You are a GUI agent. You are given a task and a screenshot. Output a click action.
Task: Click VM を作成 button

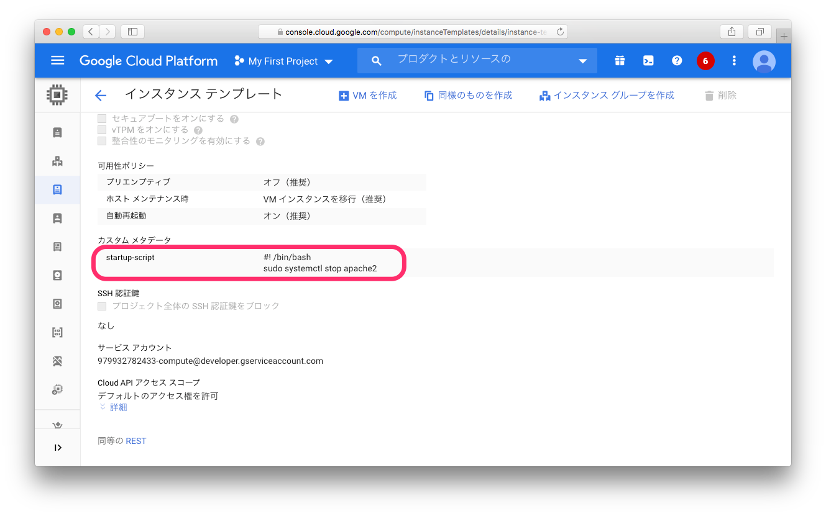[368, 96]
